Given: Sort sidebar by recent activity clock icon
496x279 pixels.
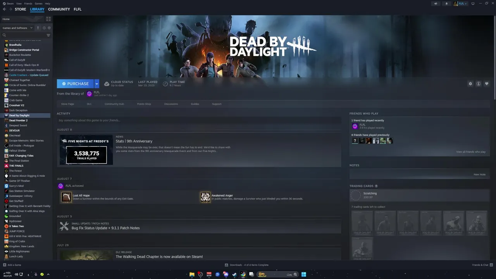Looking at the screenshot, I should tap(44, 28).
